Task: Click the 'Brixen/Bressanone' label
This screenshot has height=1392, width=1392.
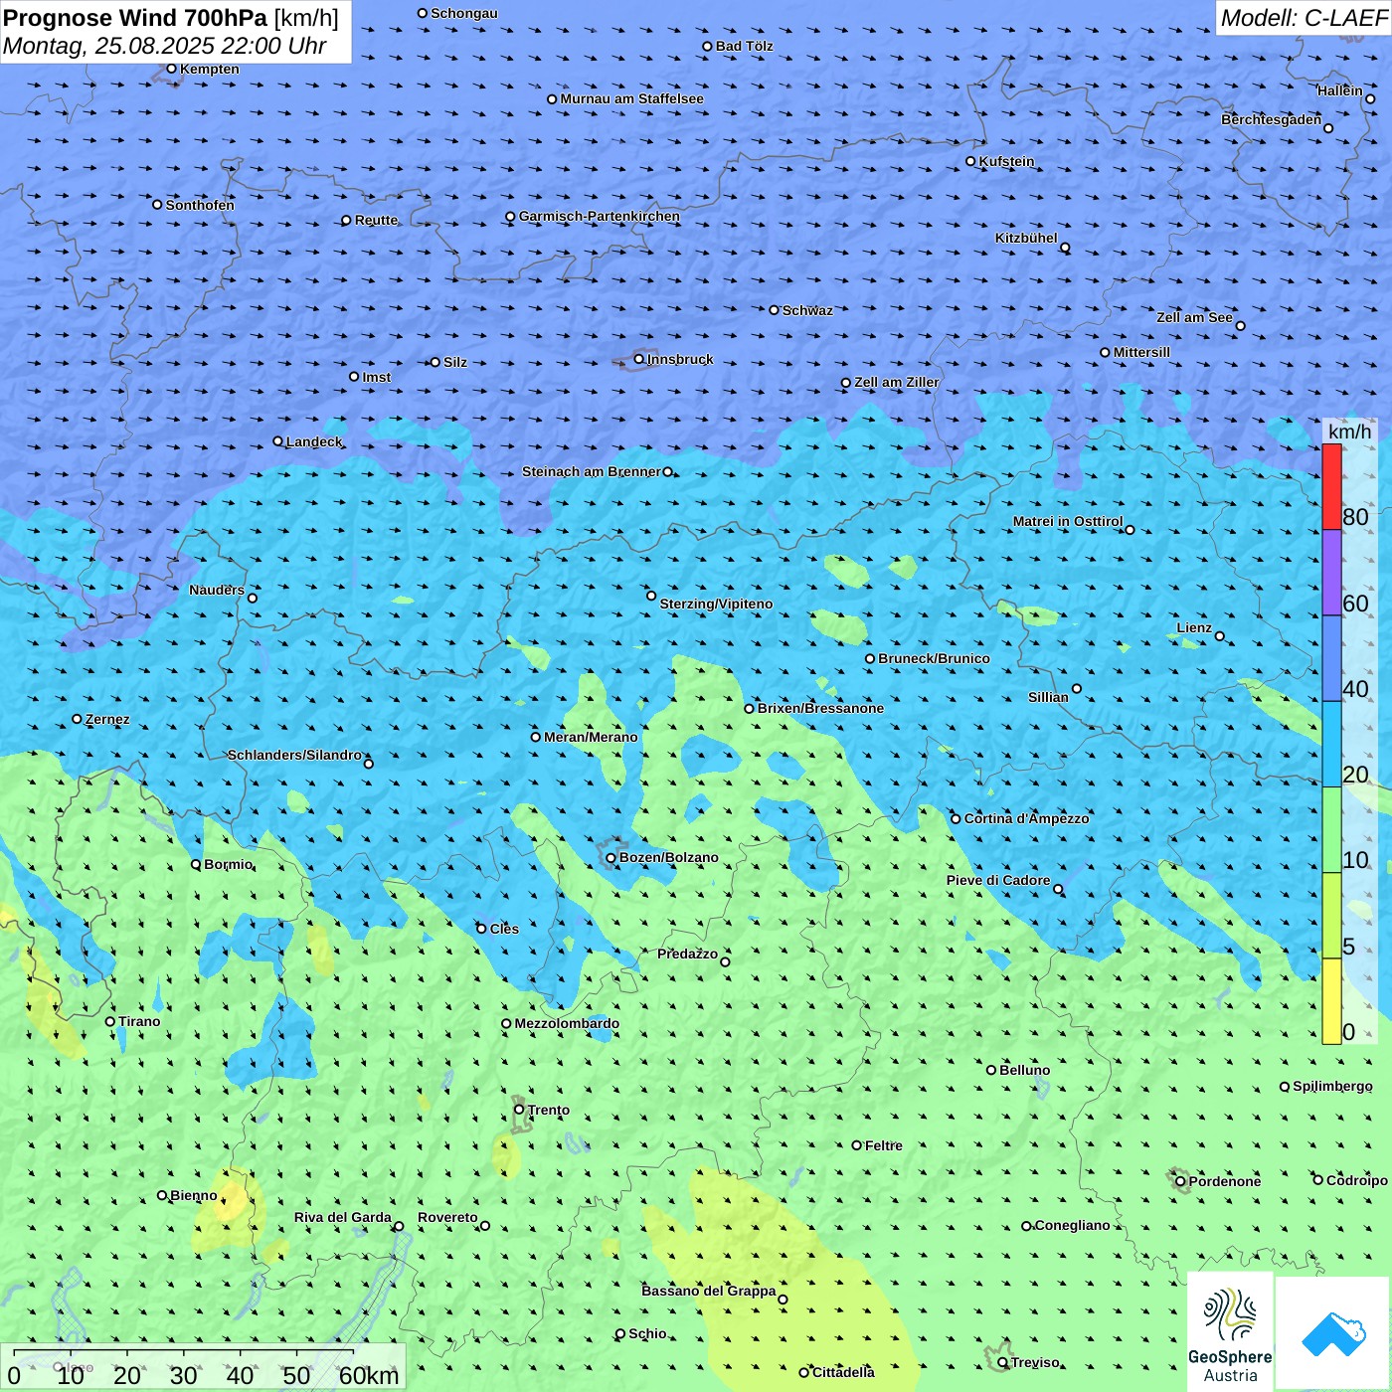Action: coord(820,708)
